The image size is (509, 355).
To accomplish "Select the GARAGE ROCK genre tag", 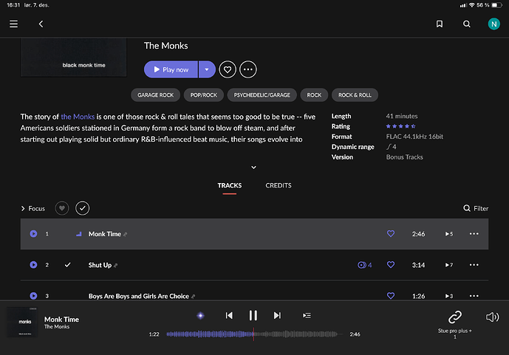I will point(155,95).
